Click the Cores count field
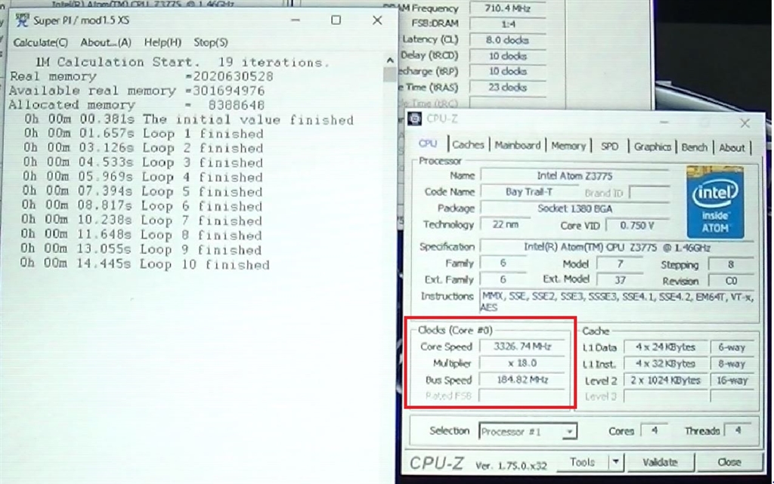This screenshot has width=774, height=484. (x=654, y=430)
